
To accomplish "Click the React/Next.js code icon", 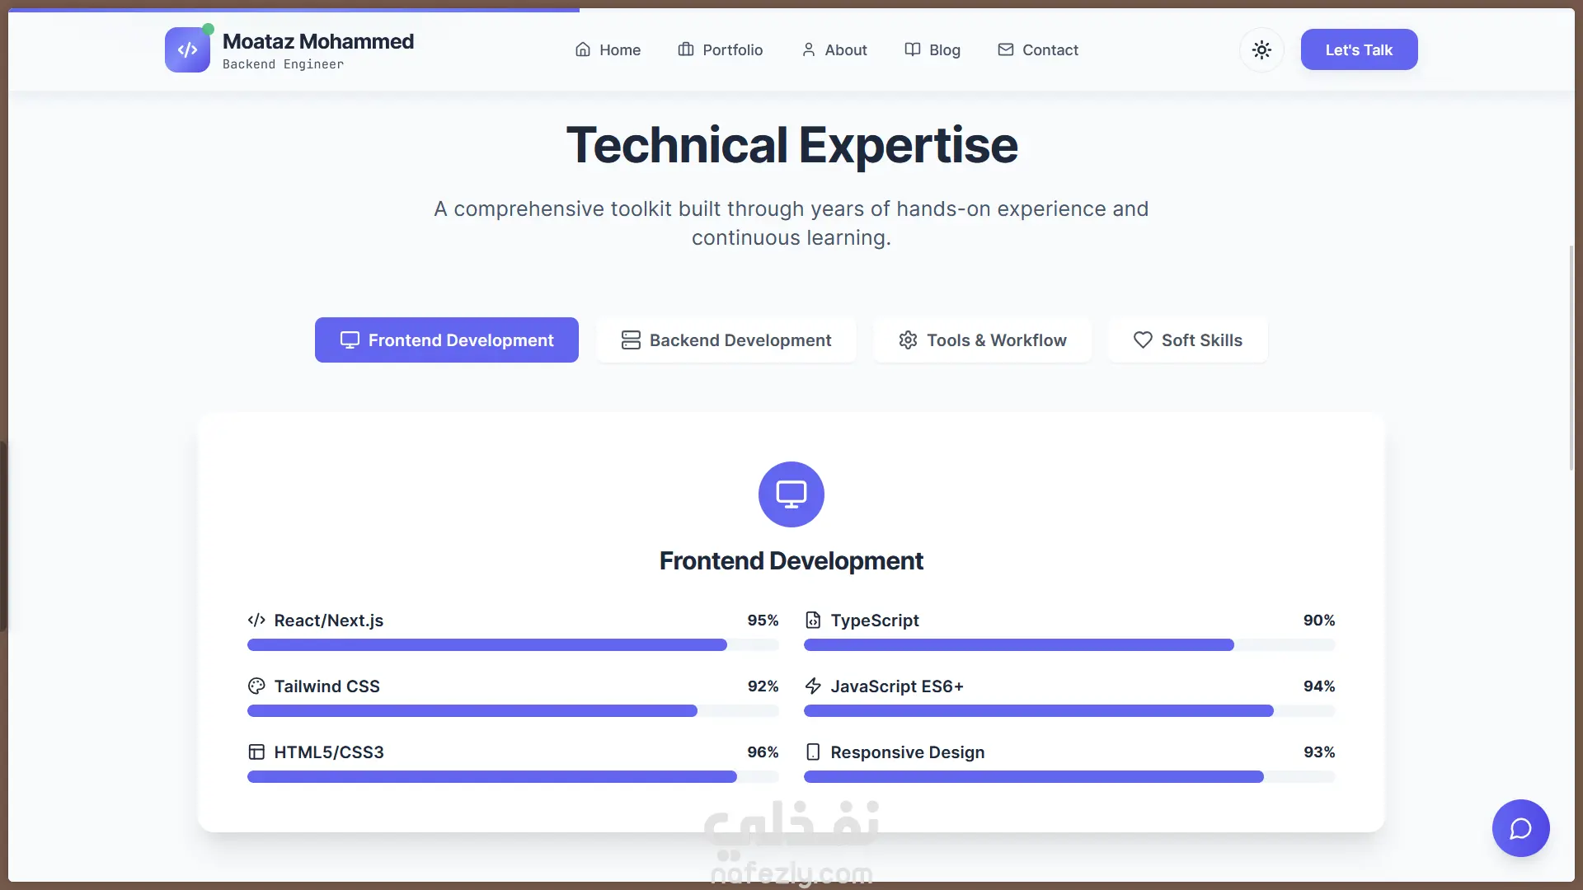I will coord(256,621).
